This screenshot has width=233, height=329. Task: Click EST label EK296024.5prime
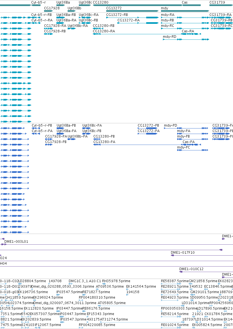click(x=48, y=297)
